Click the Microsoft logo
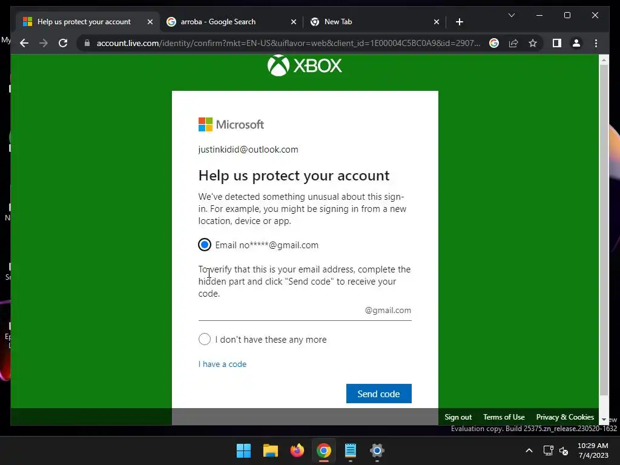This screenshot has height=465, width=620. point(231,125)
